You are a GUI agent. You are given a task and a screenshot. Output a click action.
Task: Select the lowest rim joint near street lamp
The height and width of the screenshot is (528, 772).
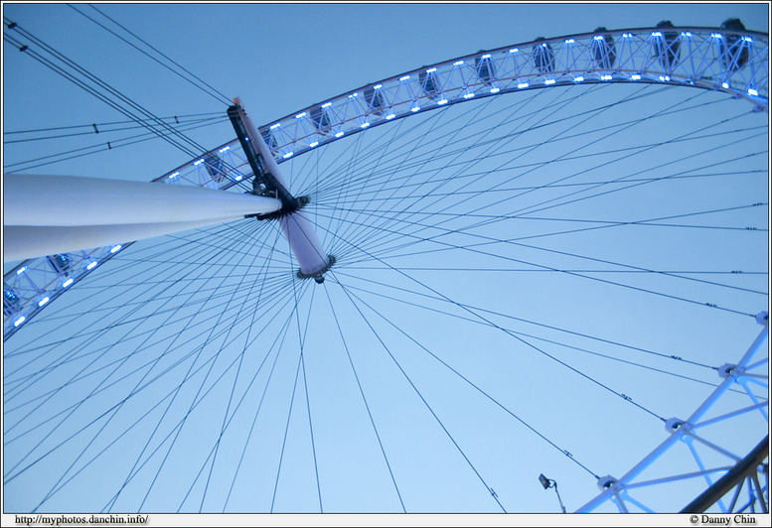607,483
